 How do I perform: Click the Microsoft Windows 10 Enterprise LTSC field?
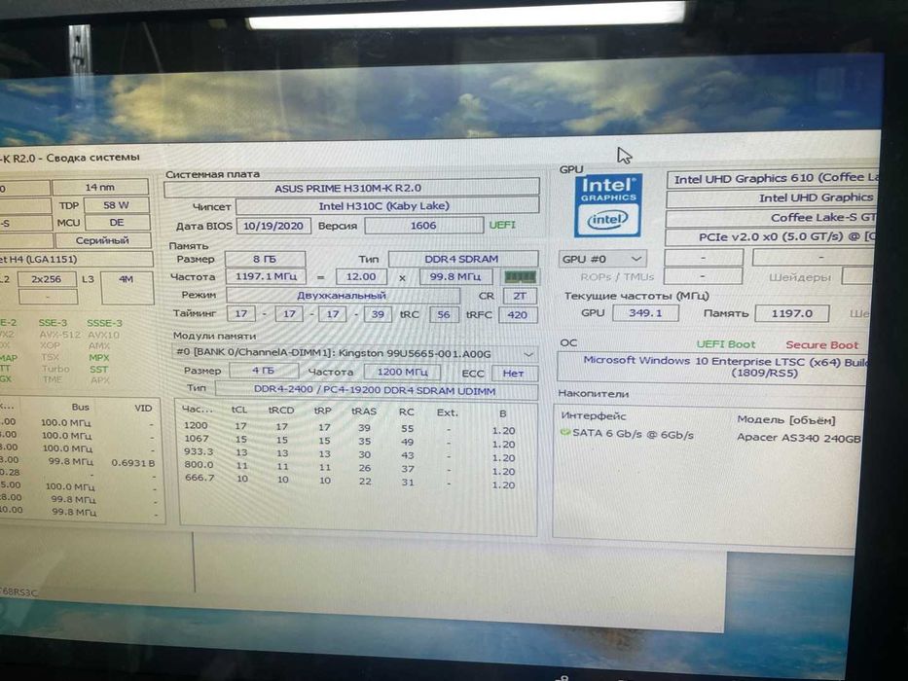coord(712,367)
